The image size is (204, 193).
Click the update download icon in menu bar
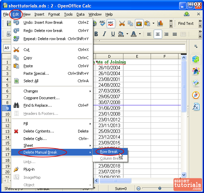(x=187, y=14)
